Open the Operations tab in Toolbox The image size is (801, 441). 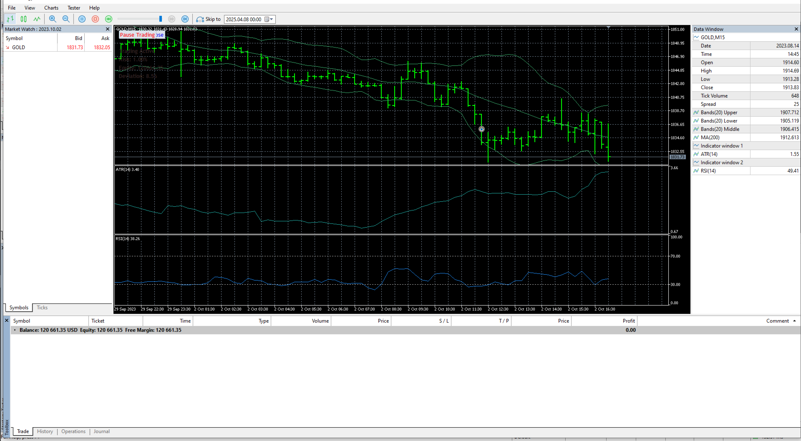tap(73, 431)
